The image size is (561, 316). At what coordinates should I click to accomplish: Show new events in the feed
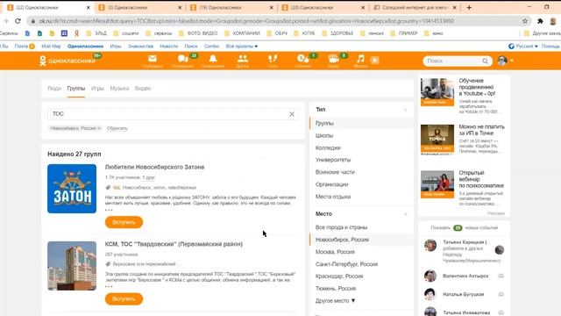[x=464, y=228]
